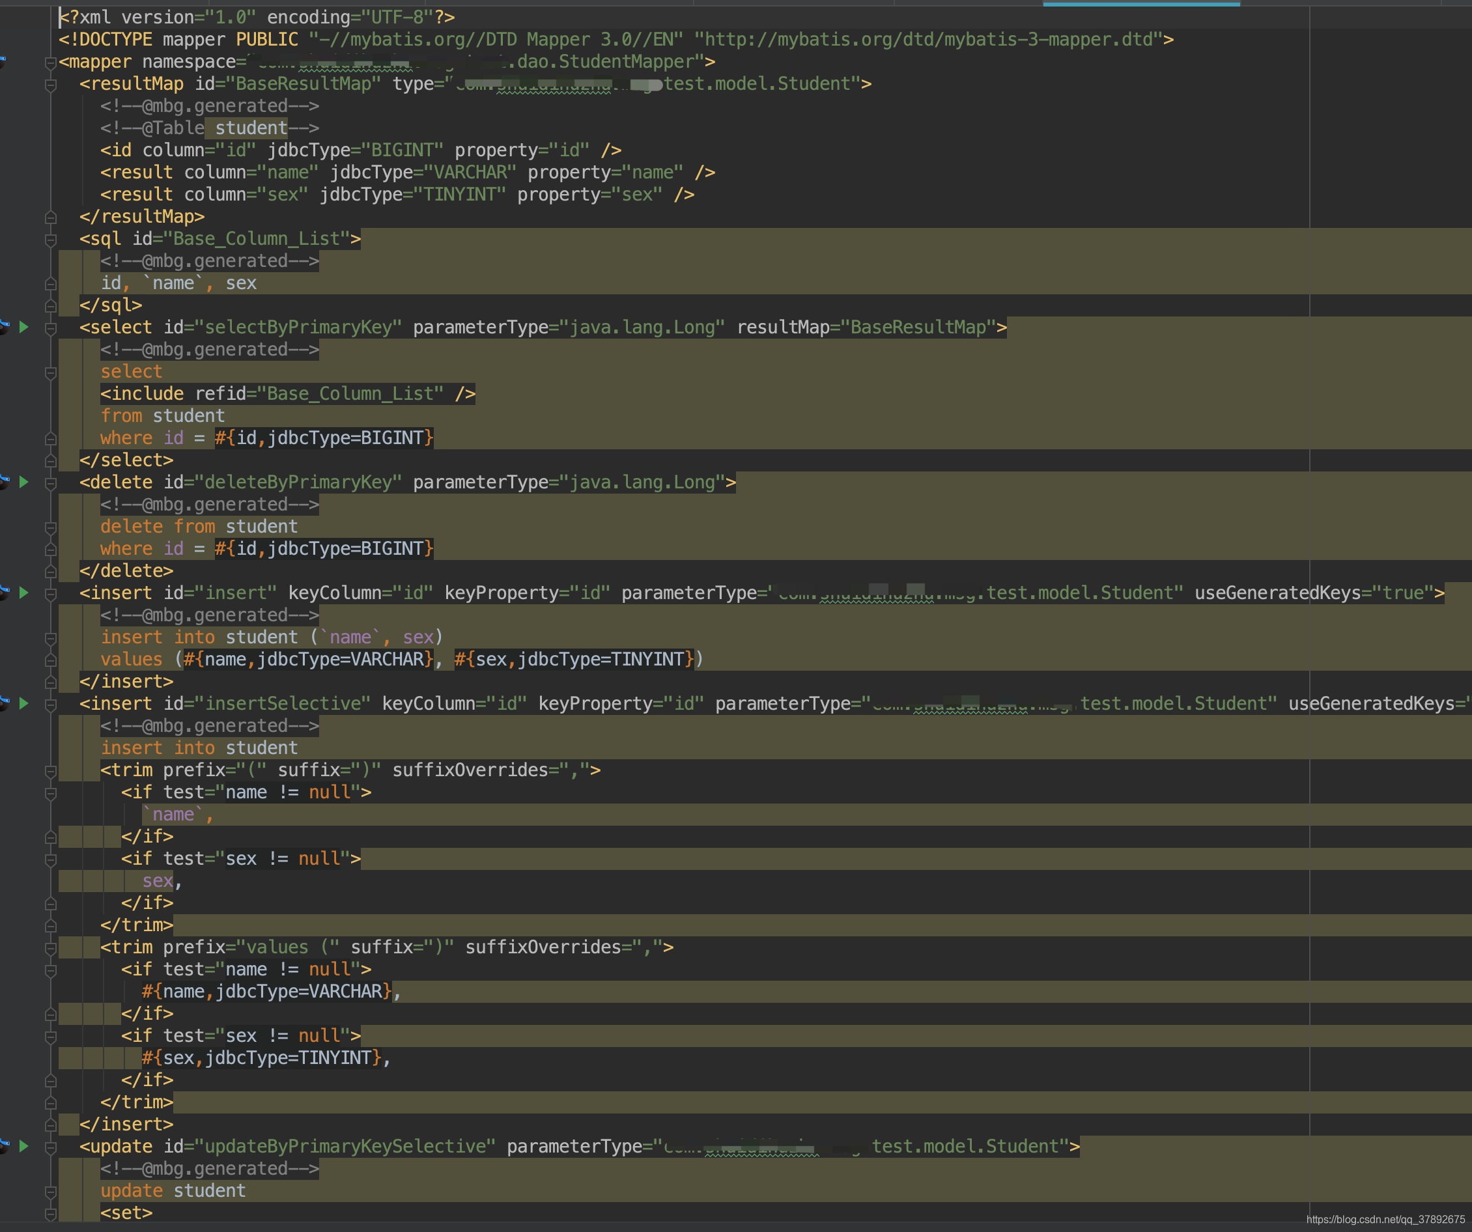
Task: Collapse the set element at the bottom
Action: point(50,1214)
